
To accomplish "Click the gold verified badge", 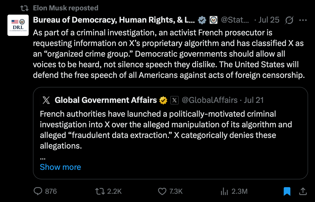I will click(163, 100).
